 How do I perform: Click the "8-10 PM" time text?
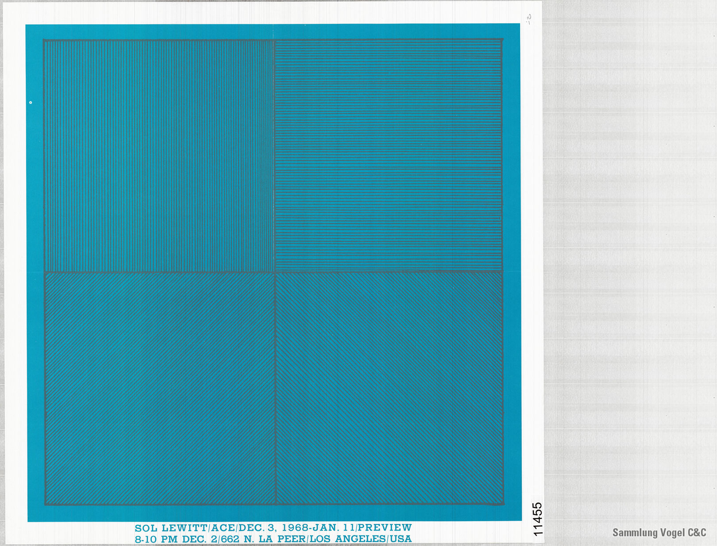click(x=156, y=539)
